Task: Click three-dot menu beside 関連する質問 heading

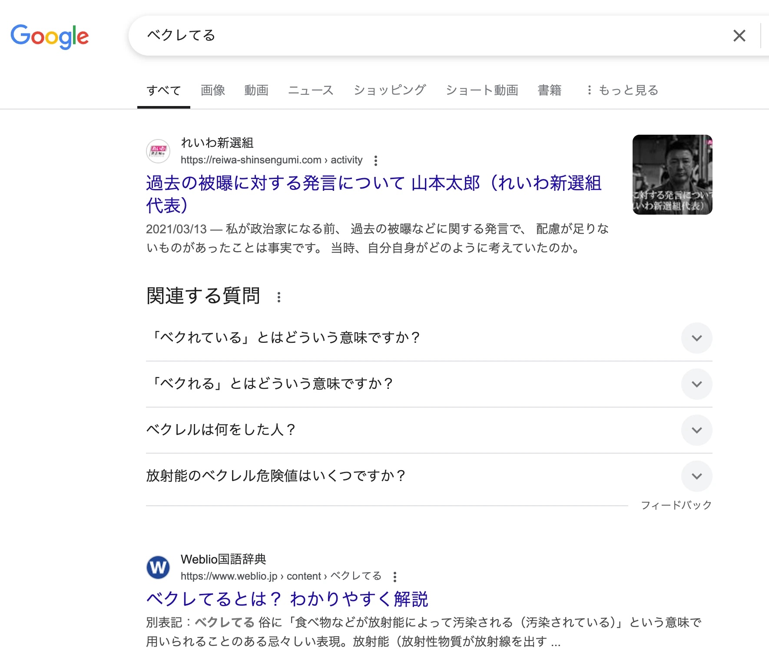Action: click(279, 297)
